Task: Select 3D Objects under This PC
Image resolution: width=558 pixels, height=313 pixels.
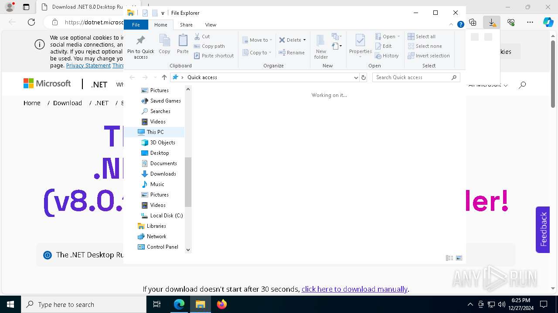Action: click(x=158, y=143)
